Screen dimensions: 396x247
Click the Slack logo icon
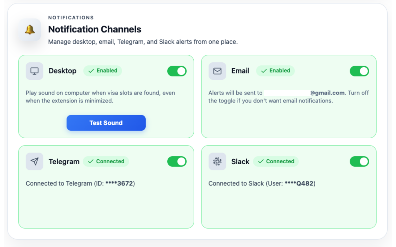217,161
